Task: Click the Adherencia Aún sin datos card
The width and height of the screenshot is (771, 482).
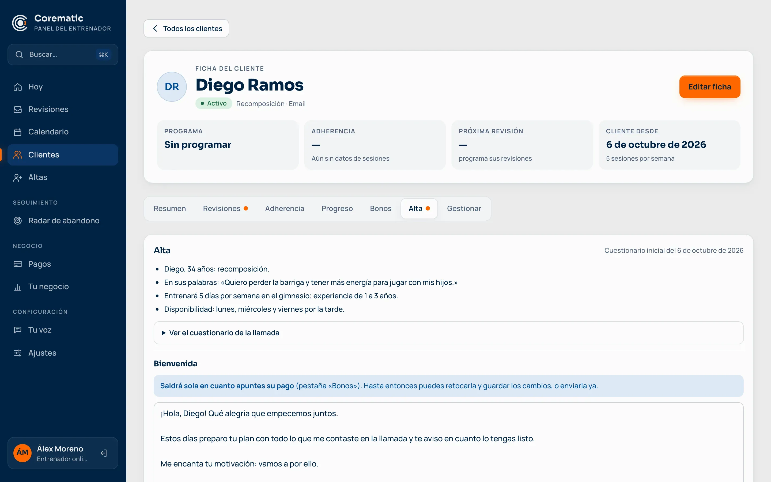Action: (x=375, y=145)
